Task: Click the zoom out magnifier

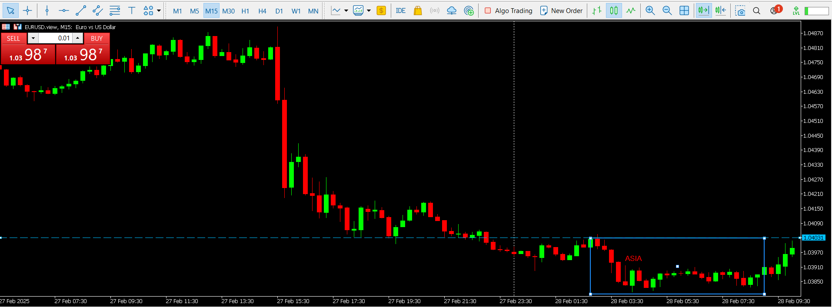Action: click(x=667, y=10)
